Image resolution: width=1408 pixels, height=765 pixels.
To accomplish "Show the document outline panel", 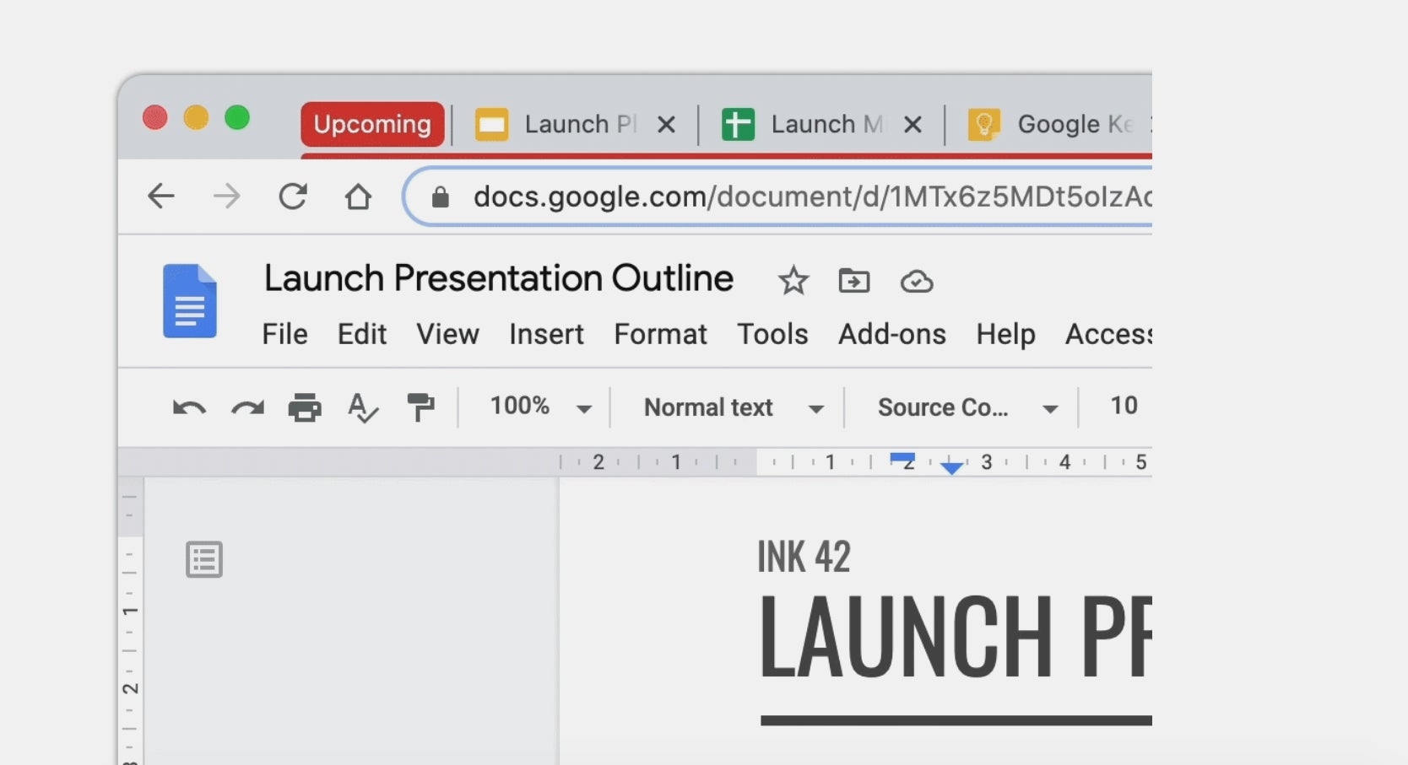I will click(204, 559).
